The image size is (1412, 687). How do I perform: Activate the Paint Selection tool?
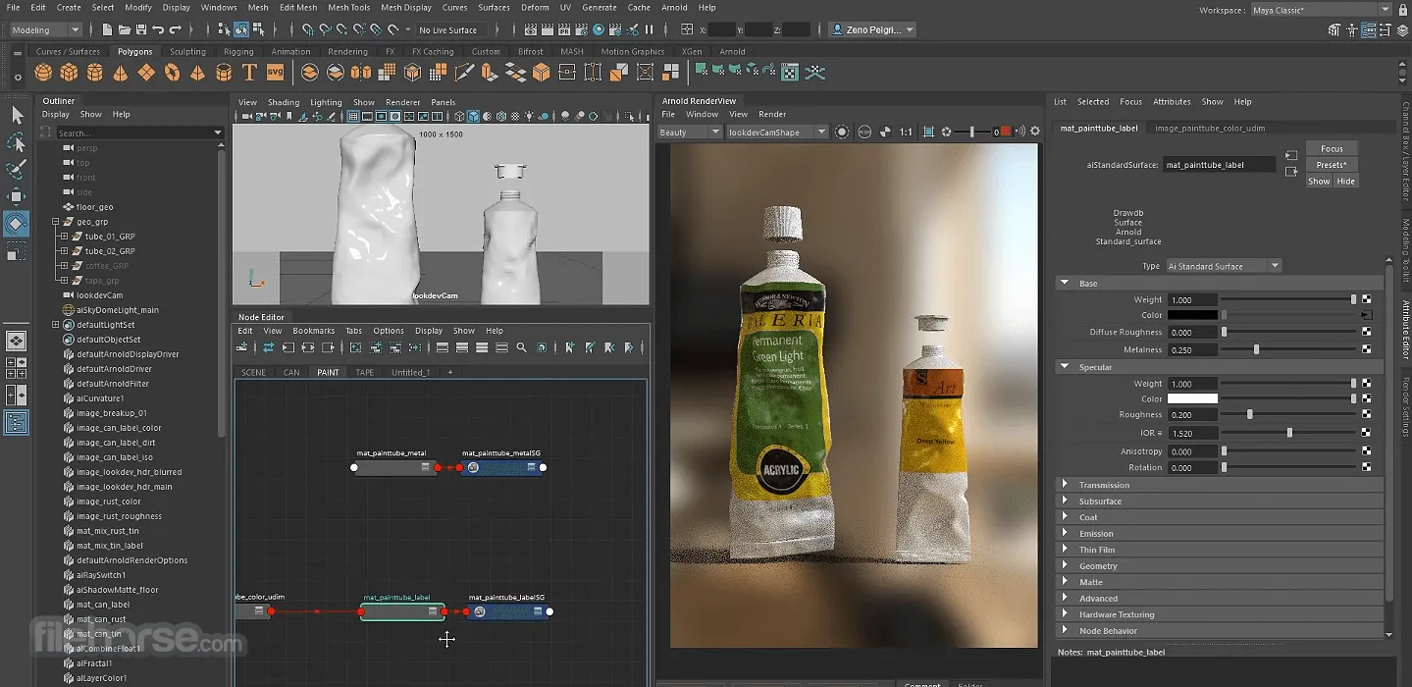pos(17,171)
